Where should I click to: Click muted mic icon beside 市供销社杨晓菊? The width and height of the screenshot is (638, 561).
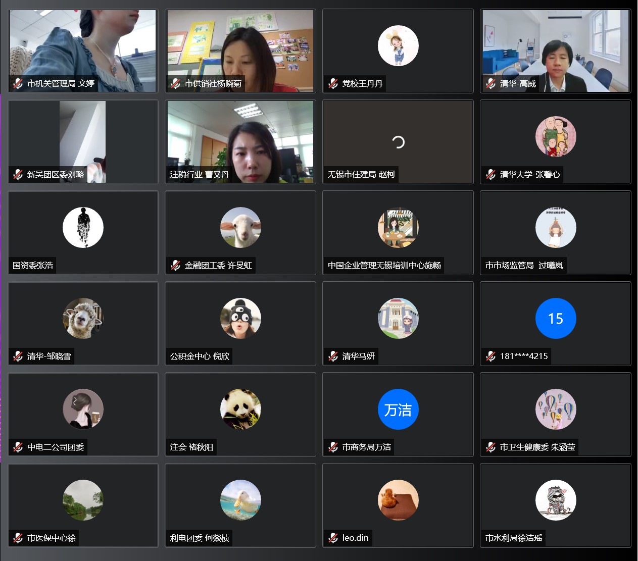175,83
